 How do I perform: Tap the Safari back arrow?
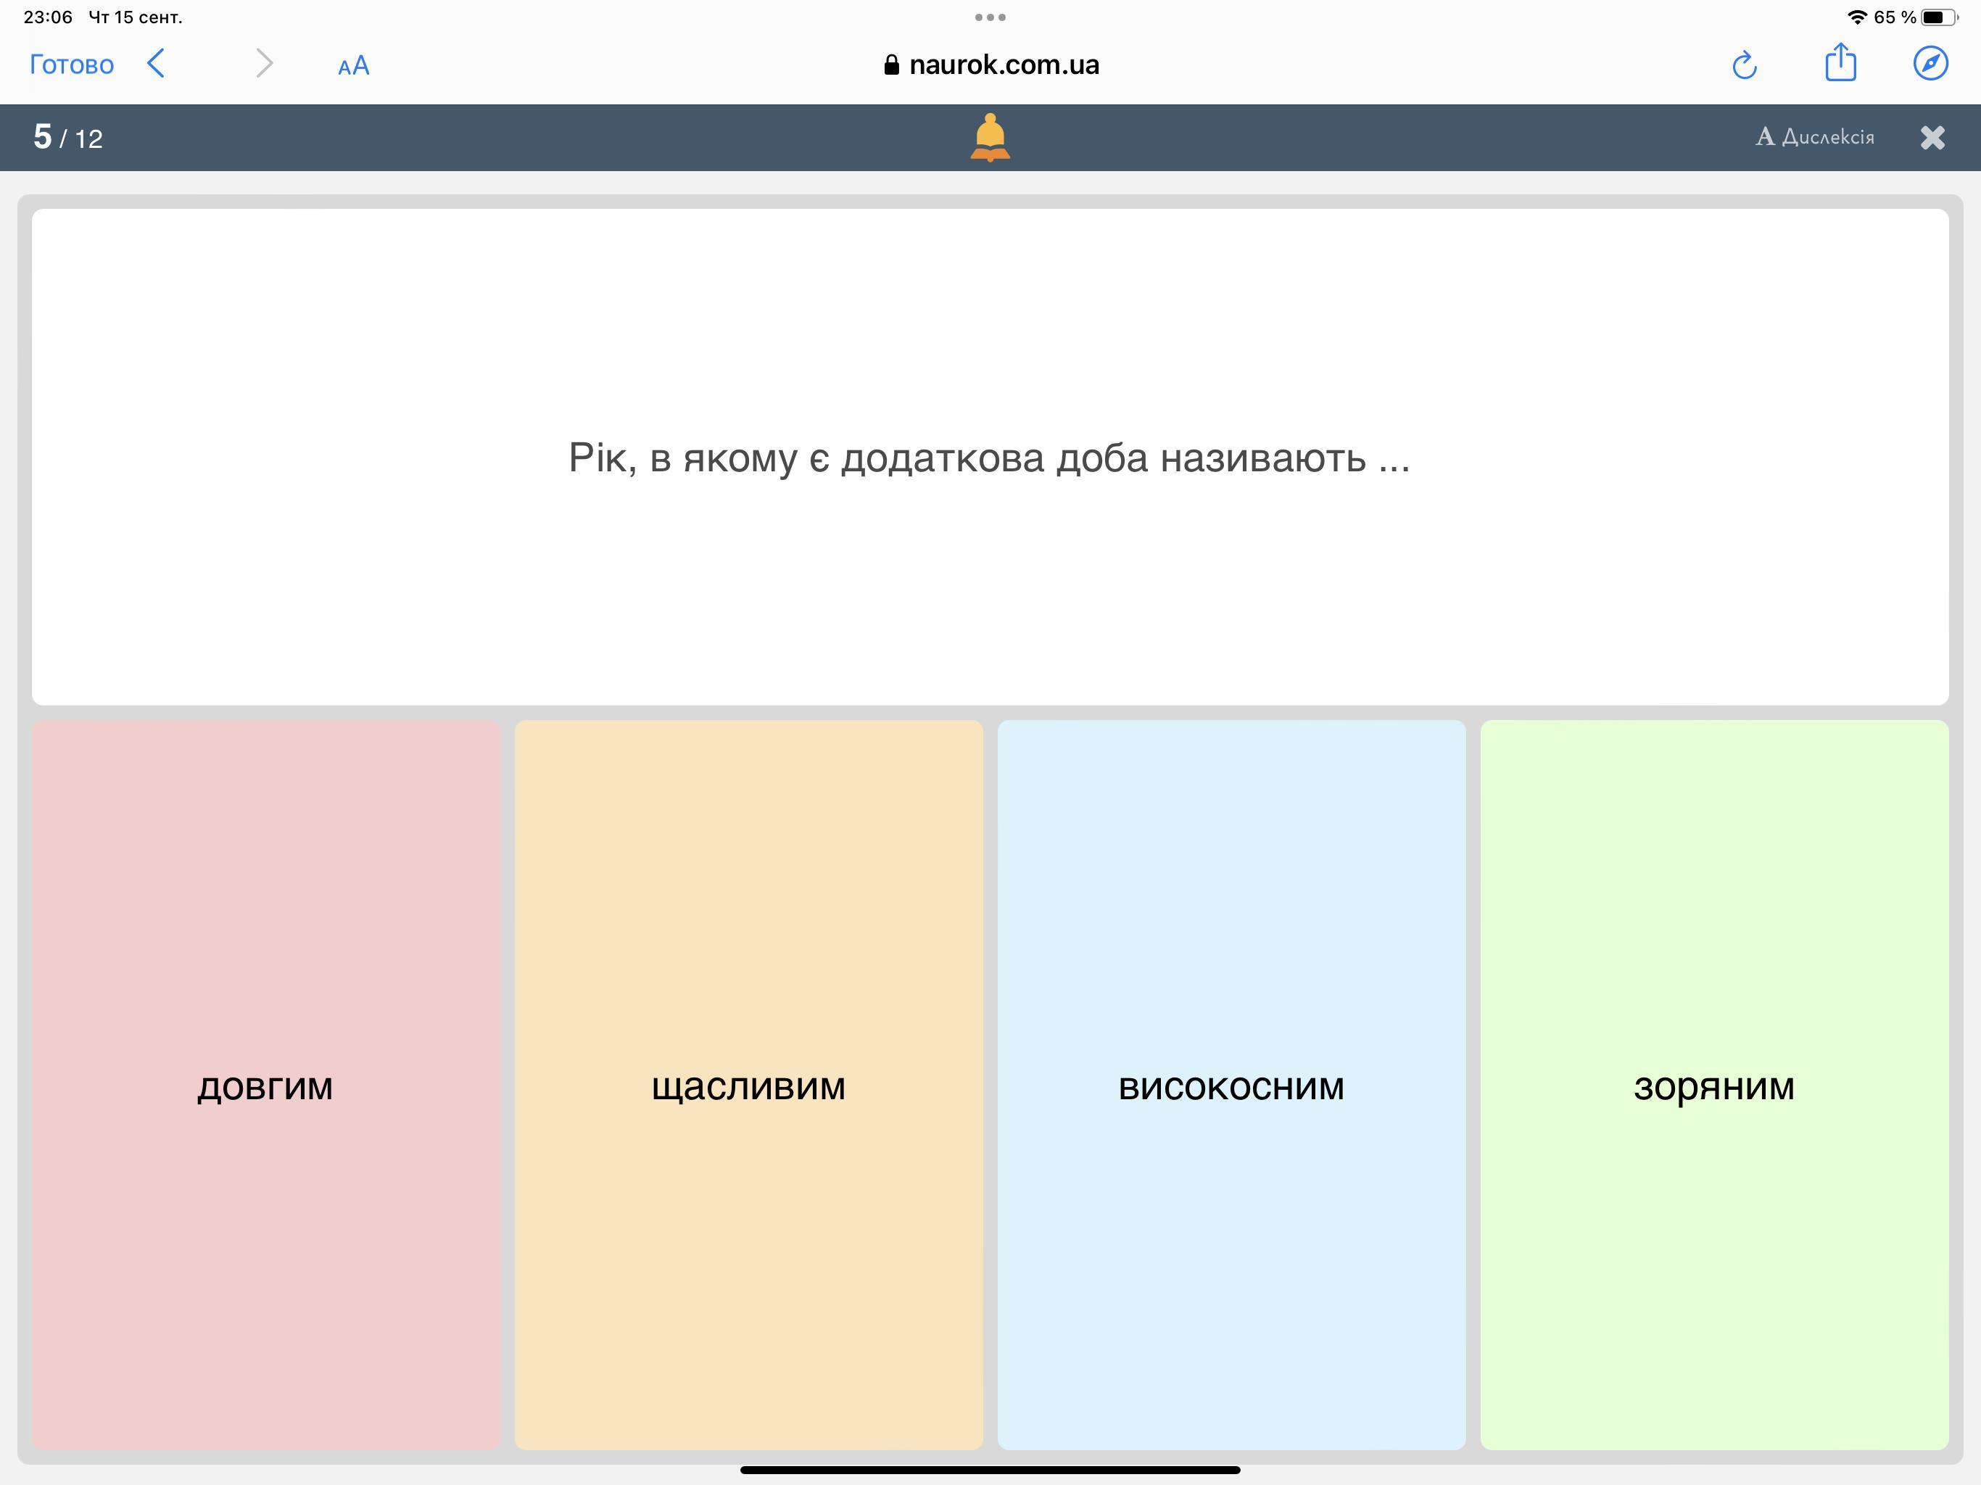pos(156,64)
